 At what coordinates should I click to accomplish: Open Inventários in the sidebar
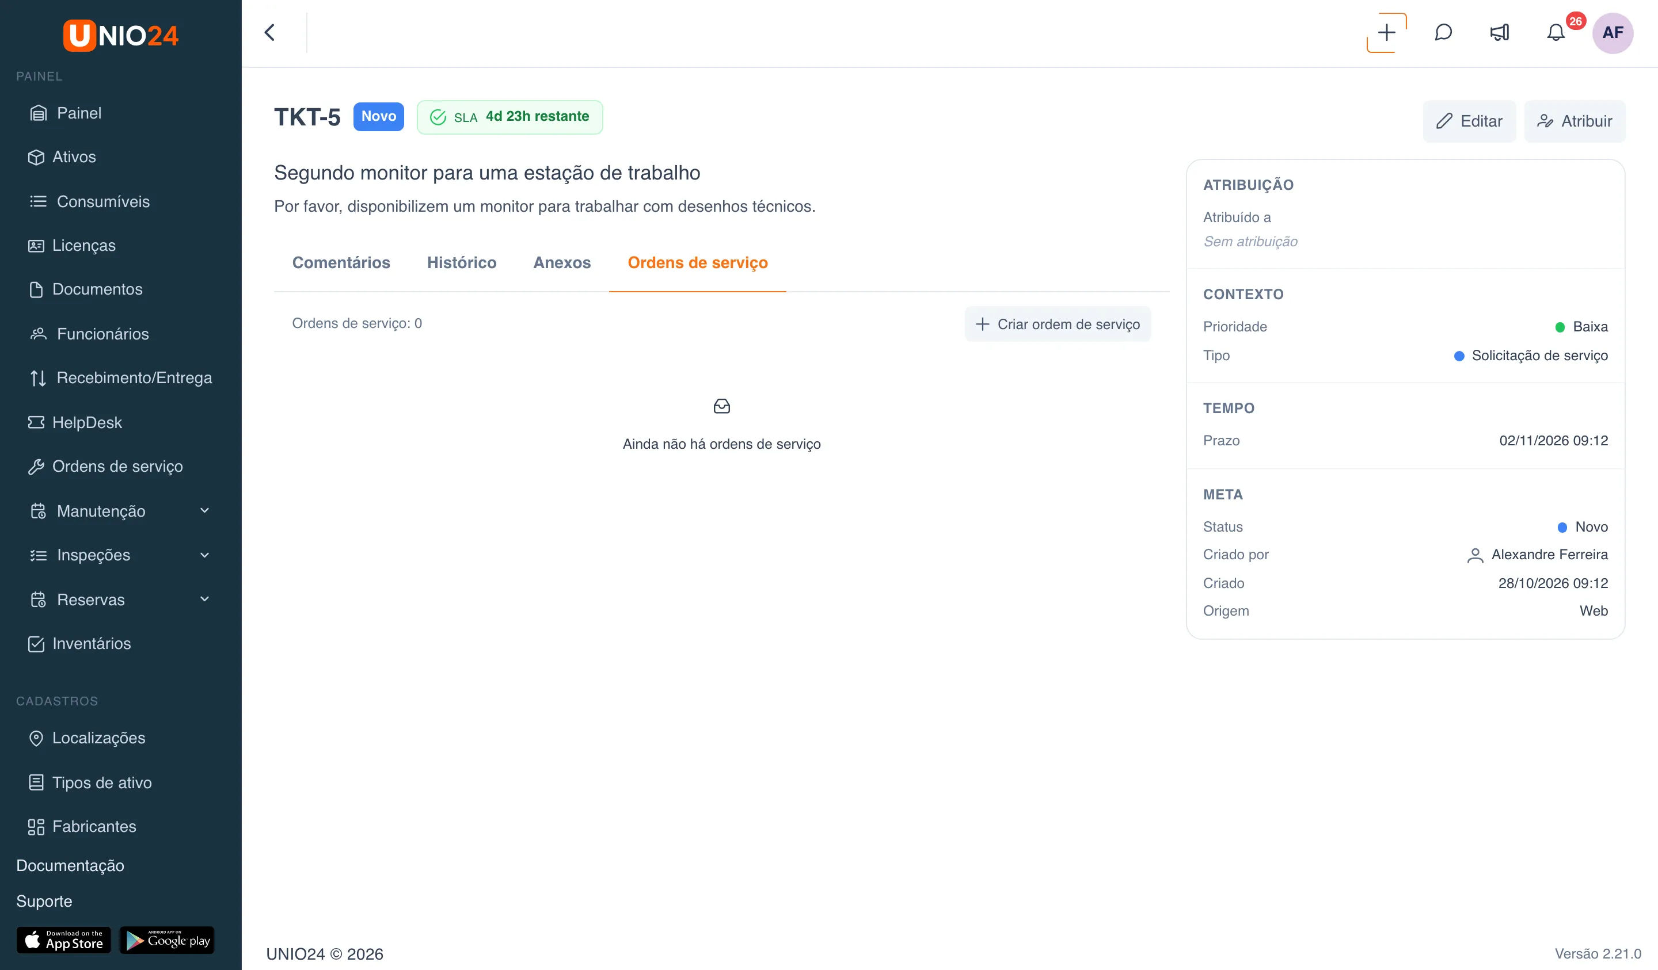coord(120,643)
